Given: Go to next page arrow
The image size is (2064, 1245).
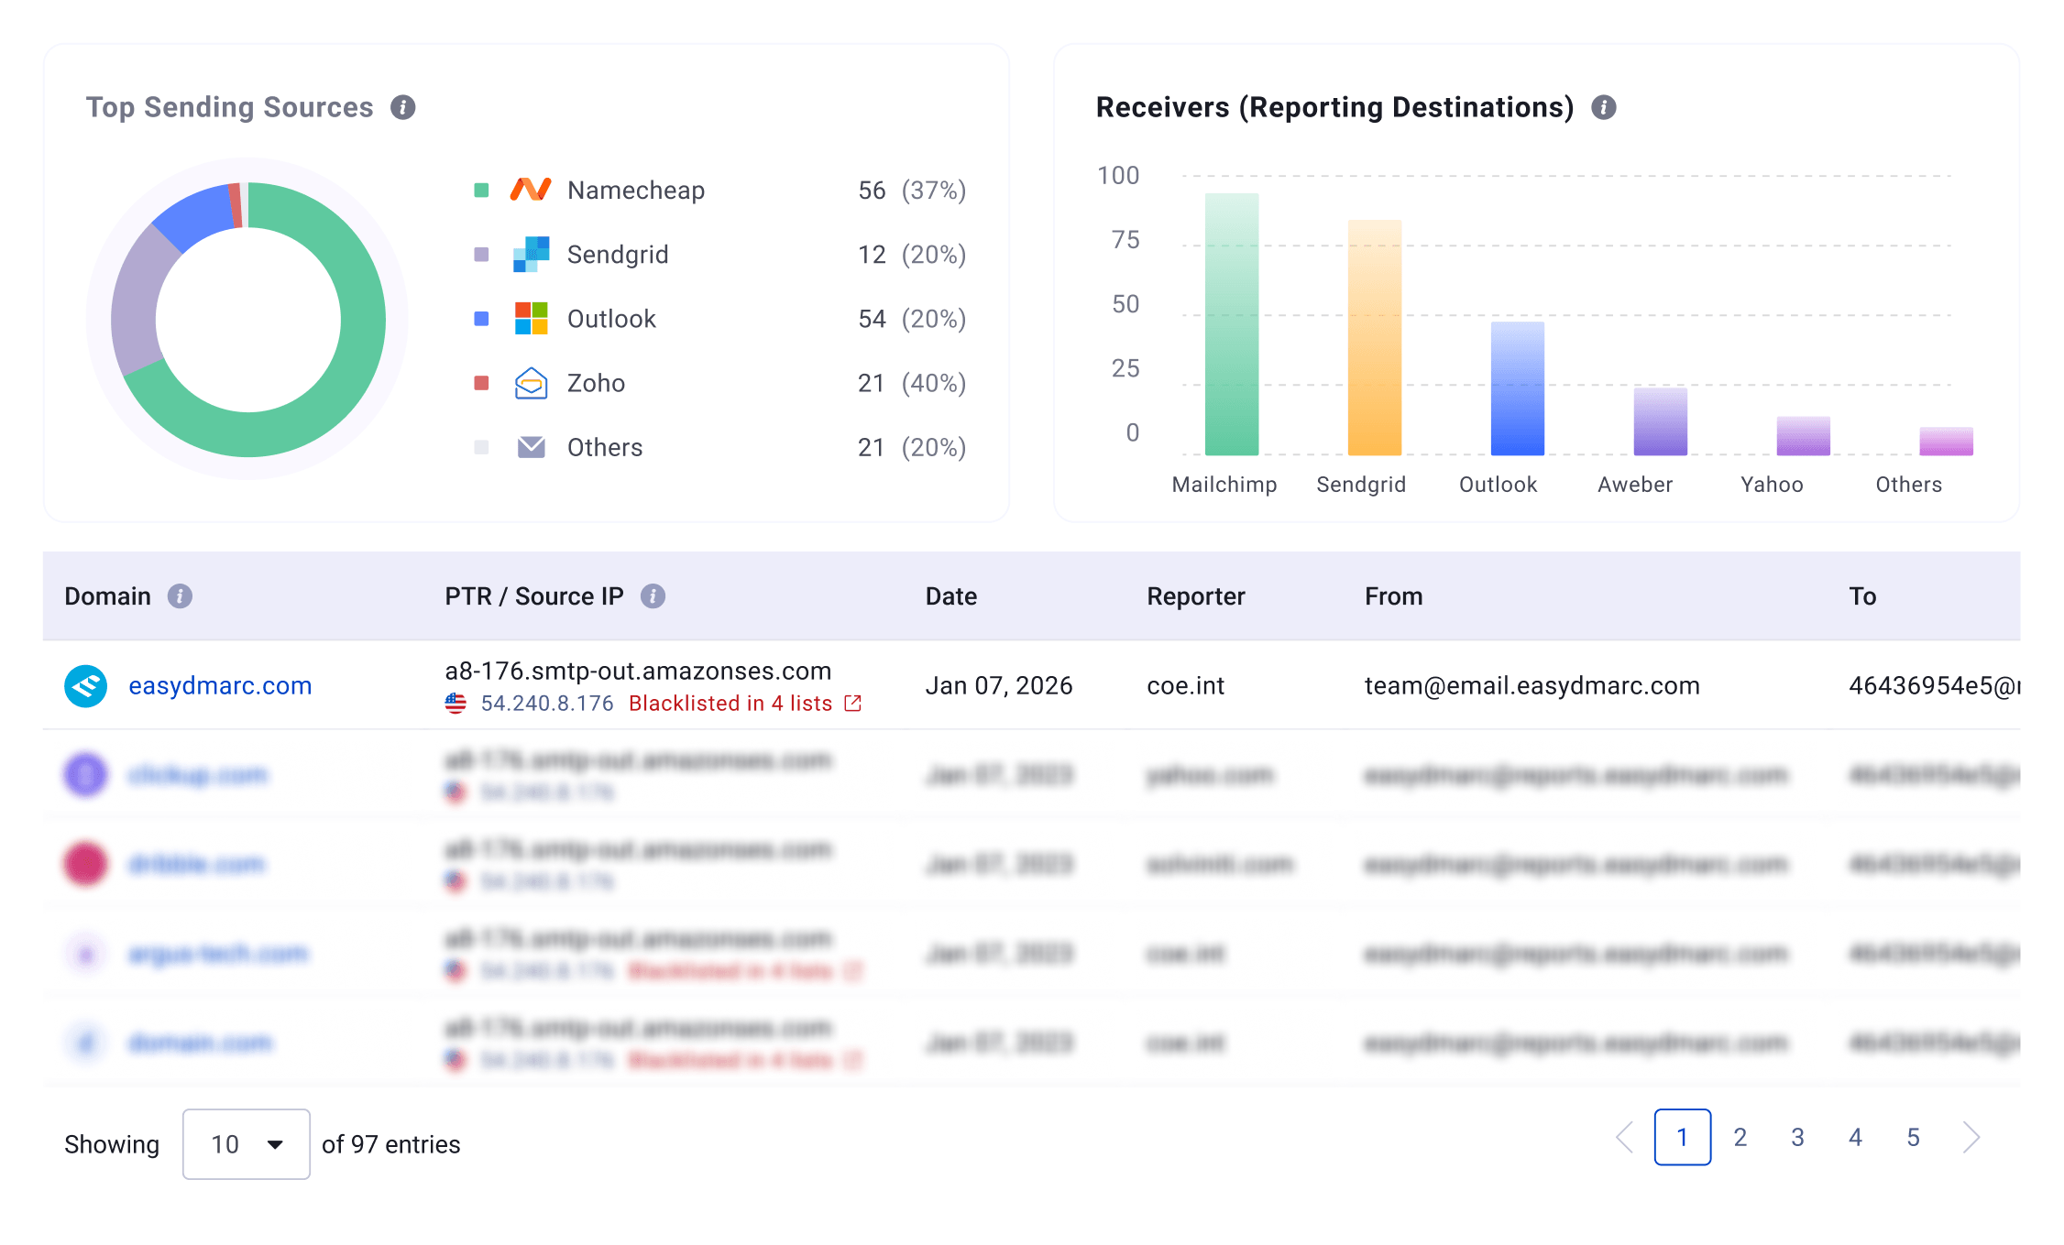Looking at the screenshot, I should tap(1971, 1138).
